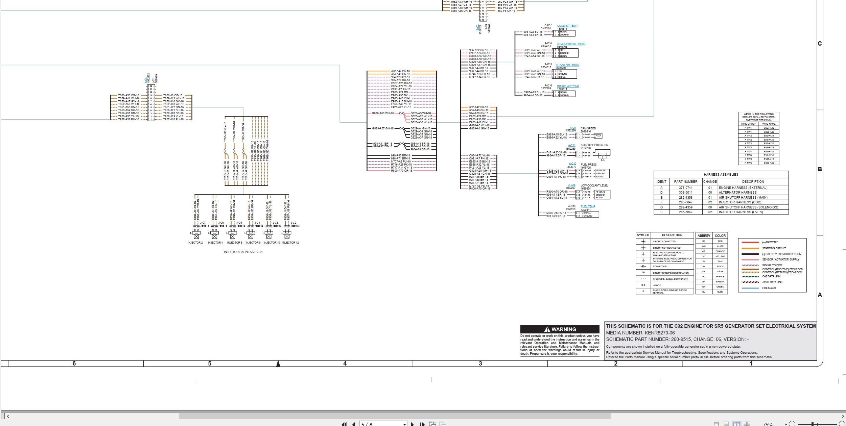
Task: Follow the A-C10 connector link
Action: (572, 164)
